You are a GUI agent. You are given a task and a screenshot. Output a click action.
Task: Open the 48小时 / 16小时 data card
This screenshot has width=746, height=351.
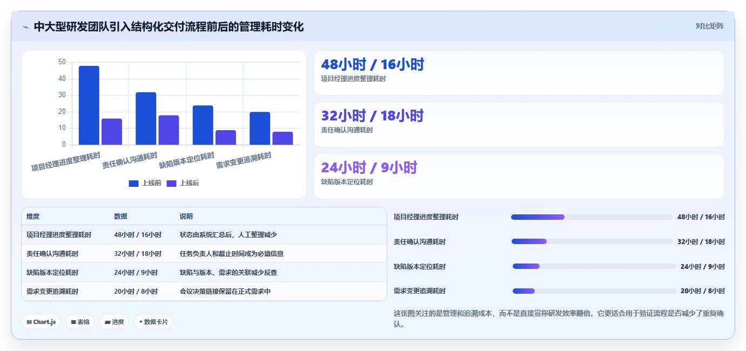coord(519,72)
